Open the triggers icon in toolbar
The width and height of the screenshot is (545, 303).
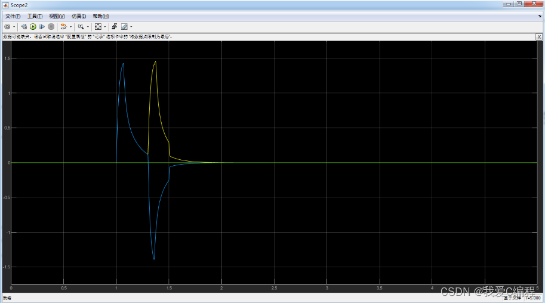pos(115,26)
